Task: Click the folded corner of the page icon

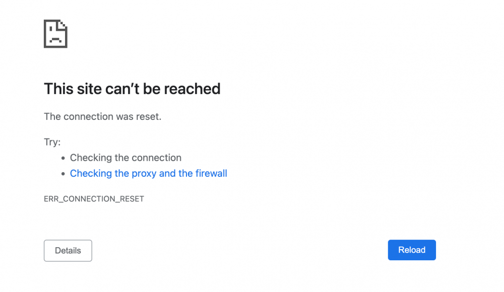Action: click(x=62, y=24)
